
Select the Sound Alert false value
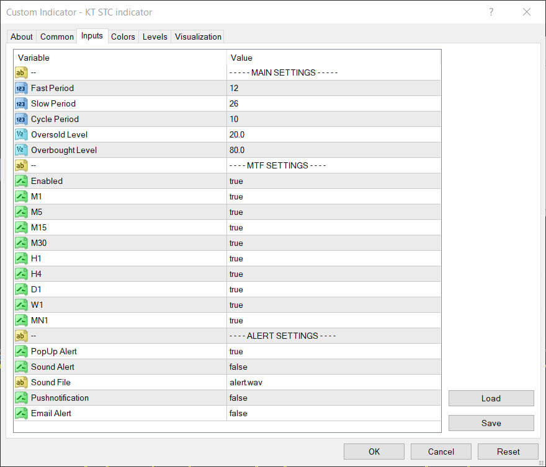pos(334,367)
